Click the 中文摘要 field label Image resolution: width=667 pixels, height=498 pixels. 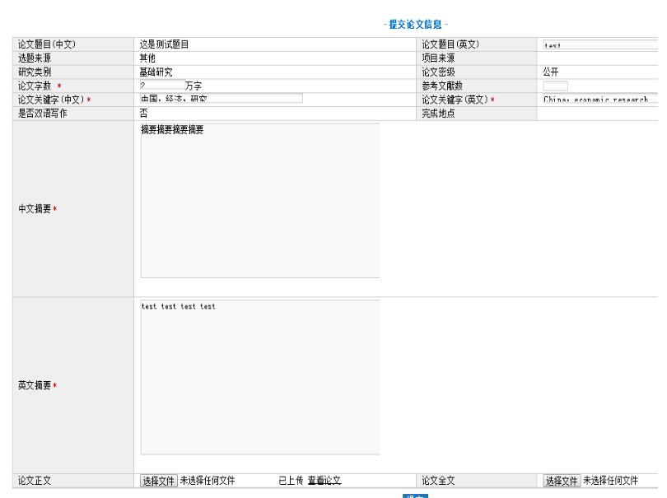click(35, 209)
